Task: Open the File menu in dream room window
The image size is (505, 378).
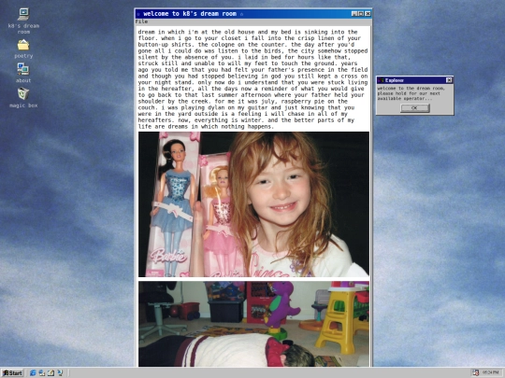Action: (x=141, y=21)
